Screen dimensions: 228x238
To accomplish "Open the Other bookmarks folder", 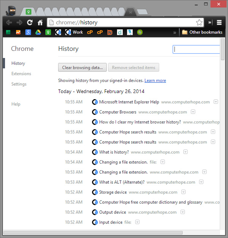I will click(202, 32).
